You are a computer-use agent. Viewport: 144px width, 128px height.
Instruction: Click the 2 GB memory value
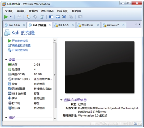(37, 65)
